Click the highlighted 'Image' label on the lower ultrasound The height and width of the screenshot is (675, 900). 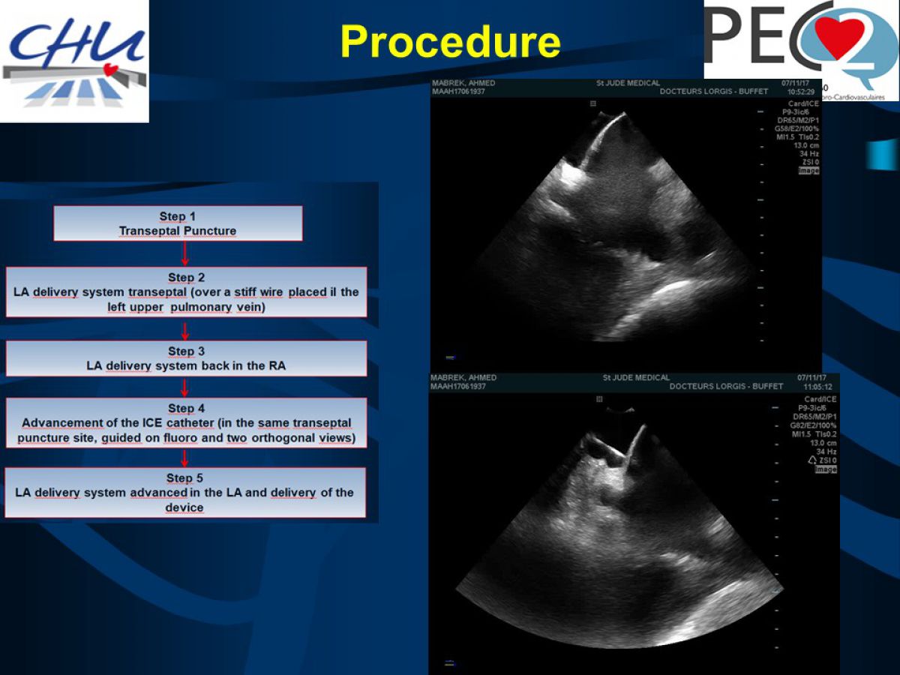pos(826,469)
